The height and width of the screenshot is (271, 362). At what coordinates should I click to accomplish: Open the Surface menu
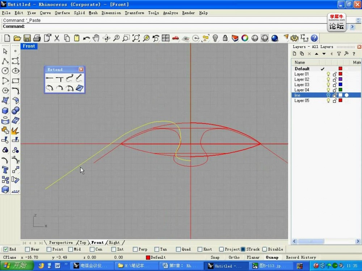pos(62,13)
